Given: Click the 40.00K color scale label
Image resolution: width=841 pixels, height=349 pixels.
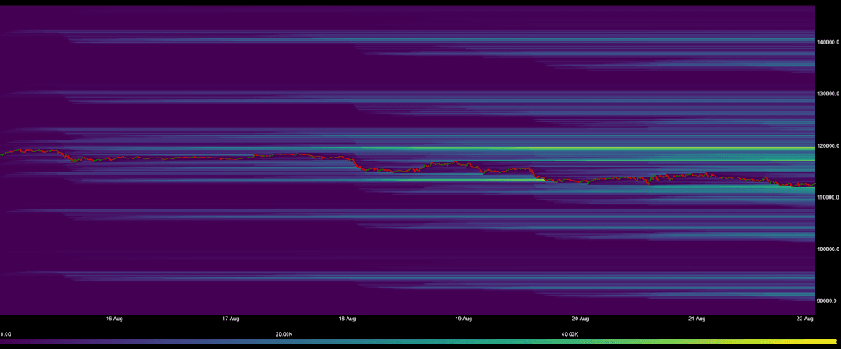Looking at the screenshot, I should (570, 334).
